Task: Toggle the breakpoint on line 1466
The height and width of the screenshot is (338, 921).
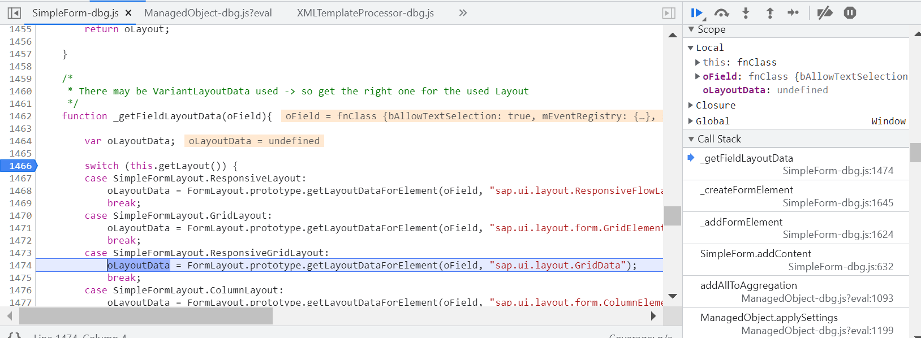Action: (x=19, y=166)
